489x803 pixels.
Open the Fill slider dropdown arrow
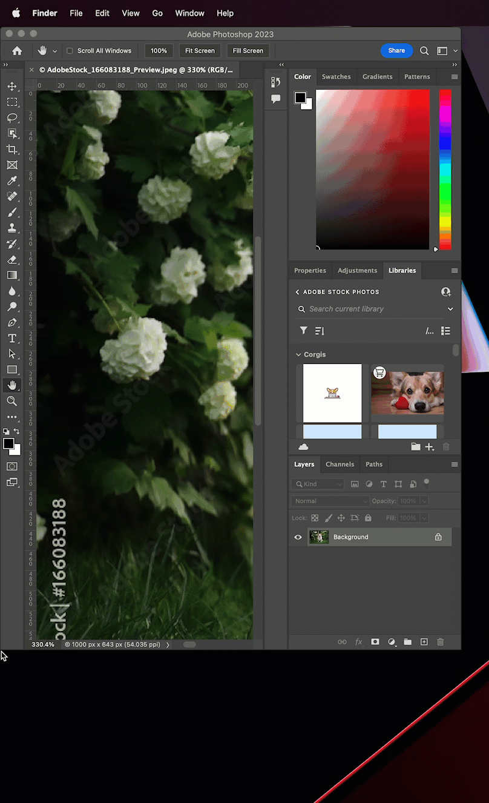coord(424,518)
